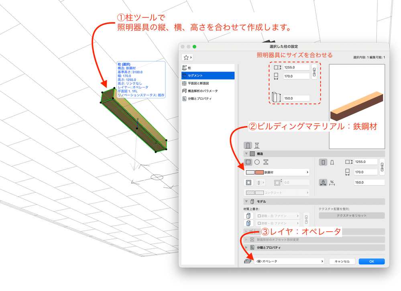
Task: Click the 構造 panel width dimension icon
Action: [347, 172]
